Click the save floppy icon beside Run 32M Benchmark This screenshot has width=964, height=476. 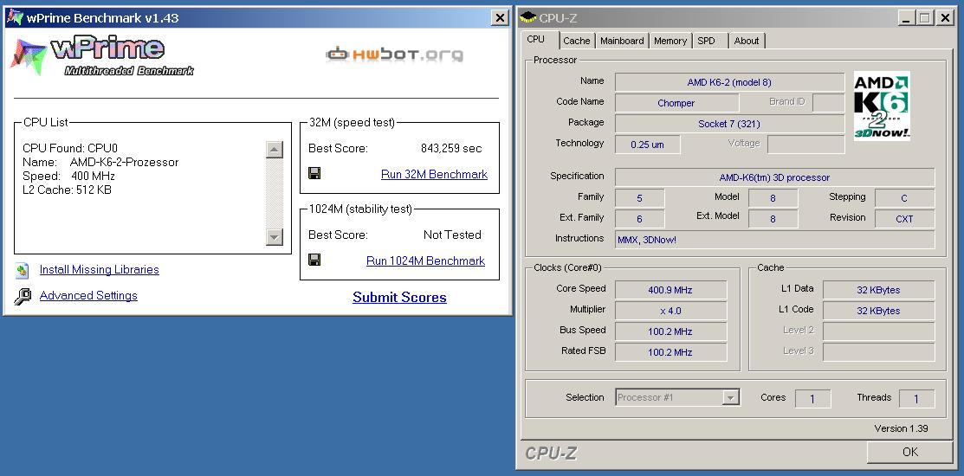314,174
